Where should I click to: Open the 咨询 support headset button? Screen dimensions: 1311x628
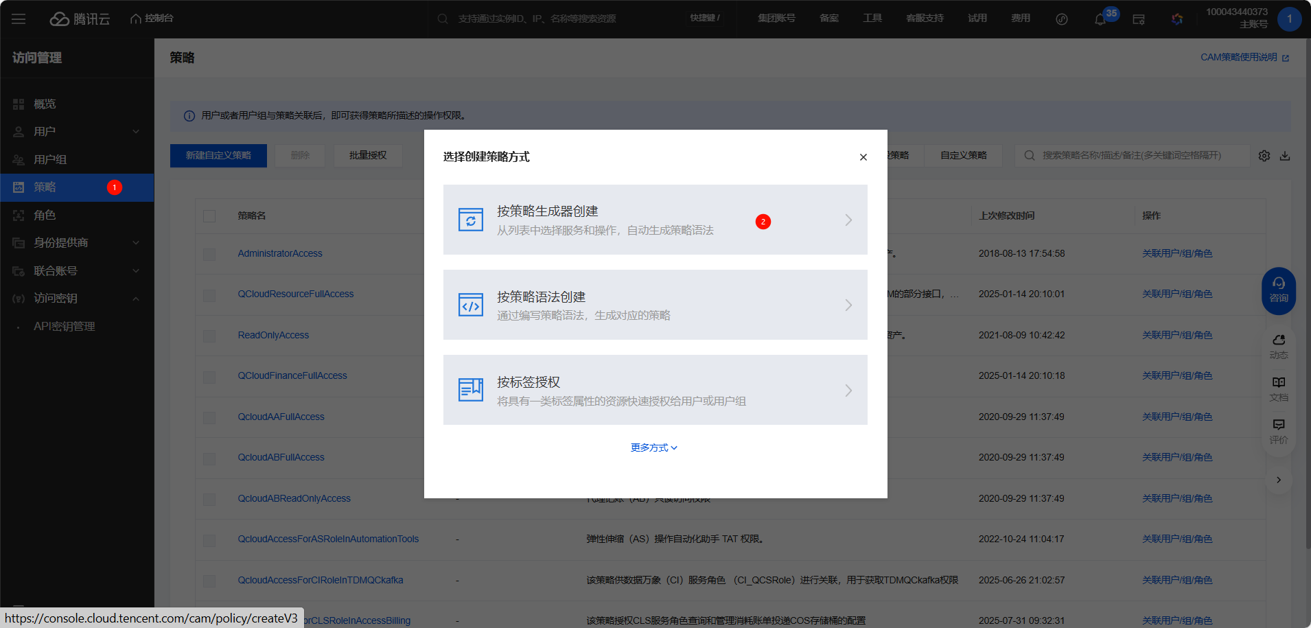tap(1278, 290)
